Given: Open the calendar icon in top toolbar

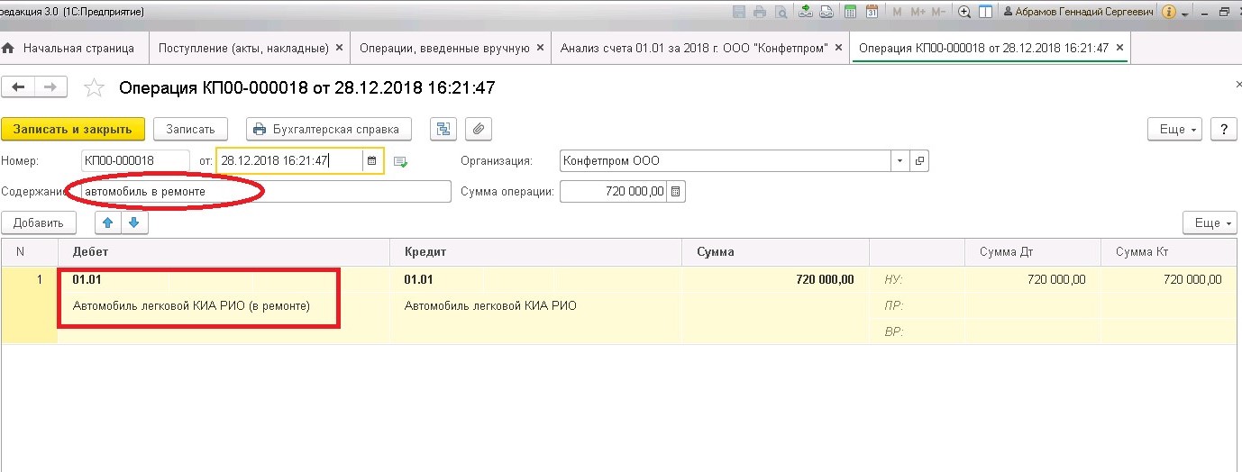Looking at the screenshot, I should (872, 12).
